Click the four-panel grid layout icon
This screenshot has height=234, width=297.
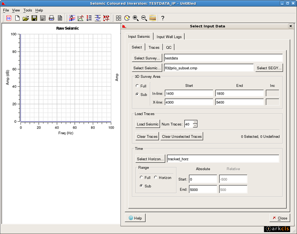(x=118, y=18)
